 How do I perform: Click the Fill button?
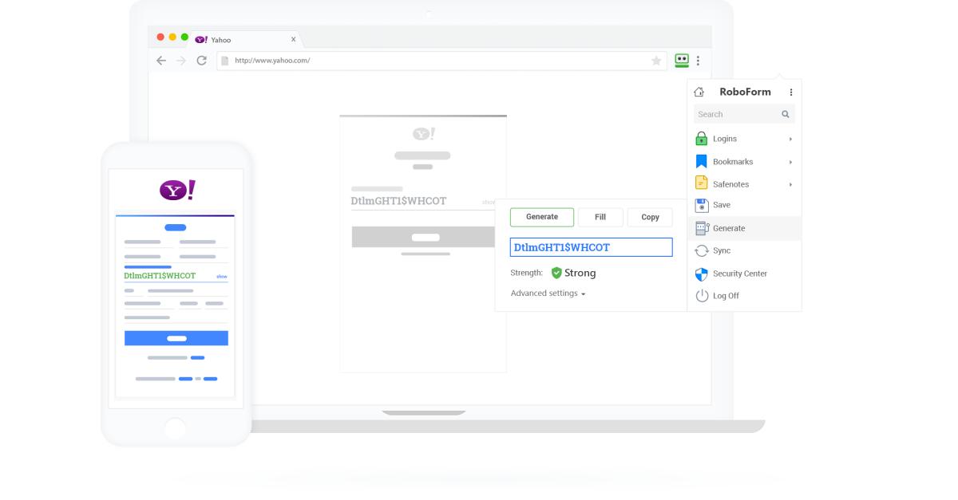[600, 217]
